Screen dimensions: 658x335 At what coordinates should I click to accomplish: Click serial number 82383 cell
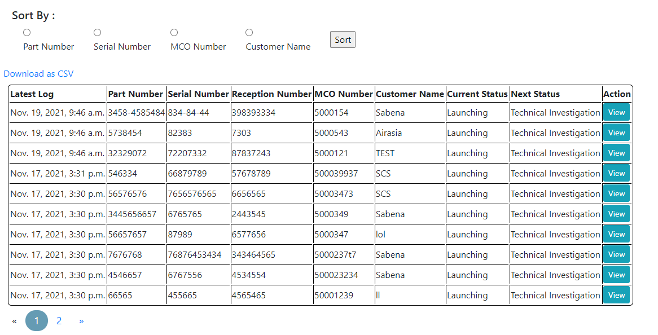click(199, 133)
